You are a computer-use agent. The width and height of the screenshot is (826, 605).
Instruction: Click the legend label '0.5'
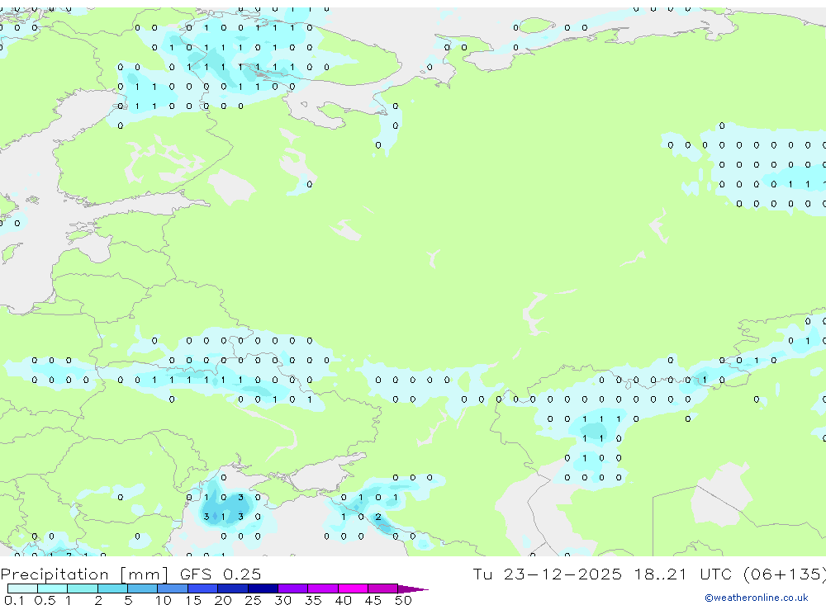pos(45,600)
